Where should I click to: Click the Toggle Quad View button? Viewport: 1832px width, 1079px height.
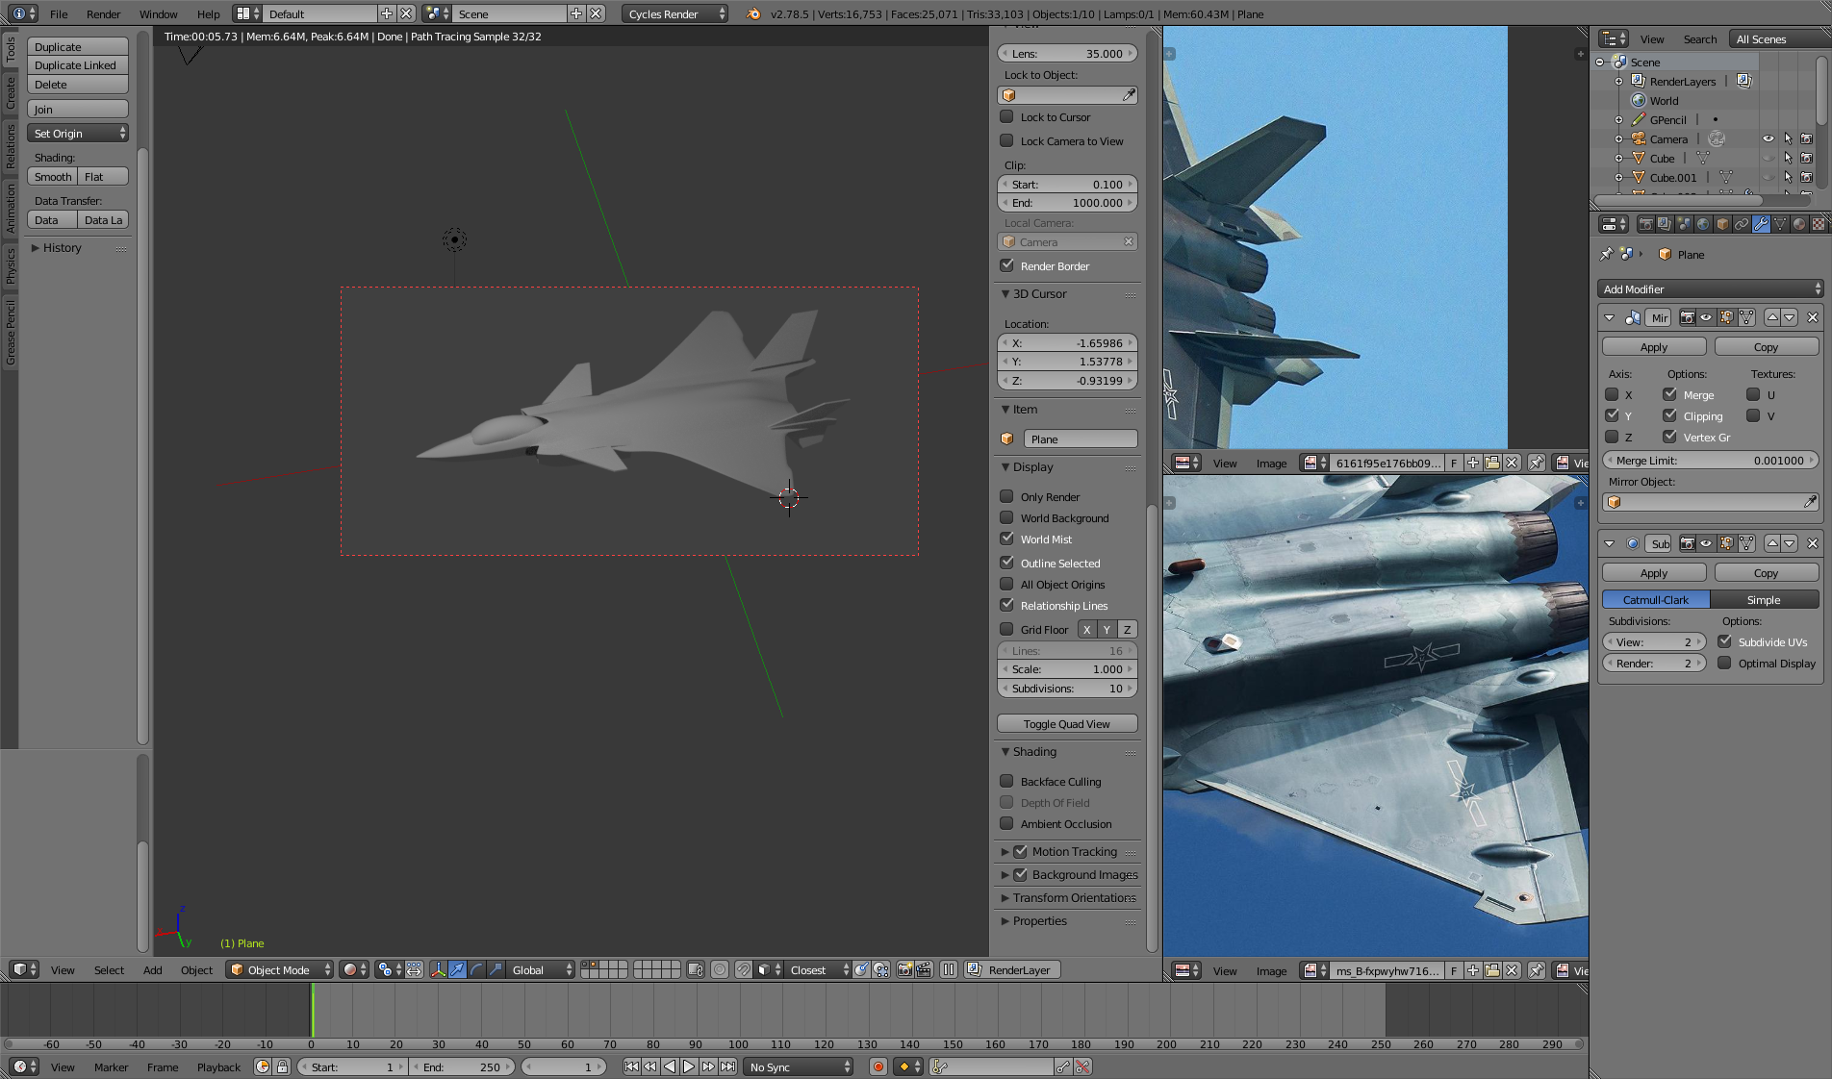pyautogui.click(x=1067, y=723)
